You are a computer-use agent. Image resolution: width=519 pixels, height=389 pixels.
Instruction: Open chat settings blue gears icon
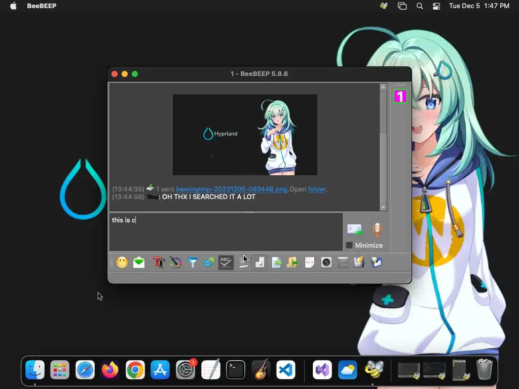point(209,263)
